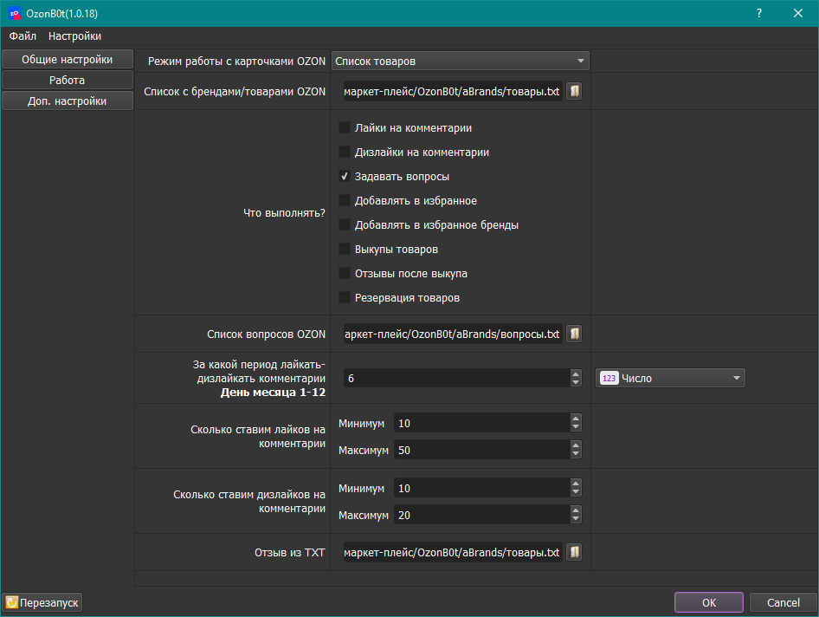The width and height of the screenshot is (819, 617).
Task: Click the maximum dislikes value field
Action: point(482,515)
